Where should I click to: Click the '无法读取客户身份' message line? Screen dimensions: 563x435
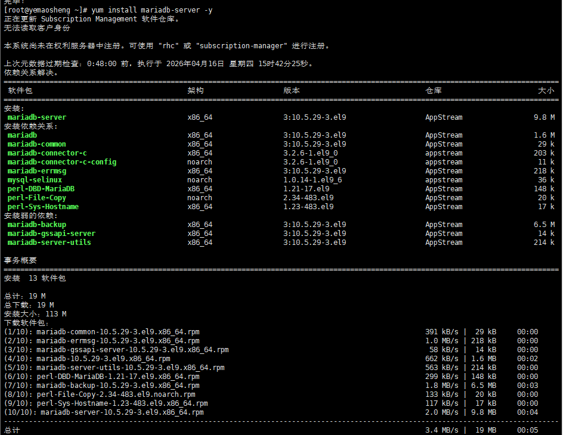click(37, 28)
